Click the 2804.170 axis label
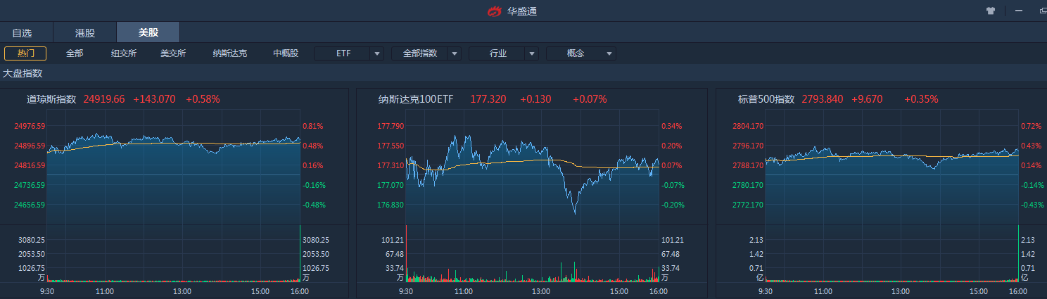This screenshot has width=1047, height=299. [747, 127]
